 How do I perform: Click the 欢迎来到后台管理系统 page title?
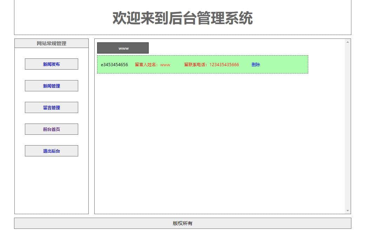[182, 18]
